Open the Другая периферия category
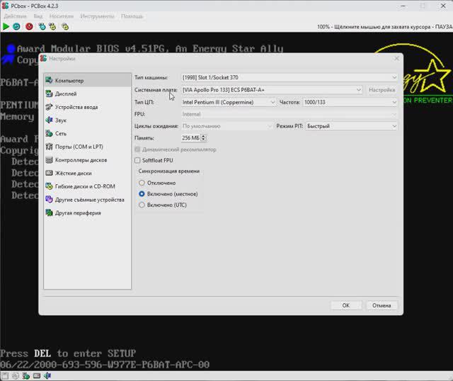 point(88,213)
